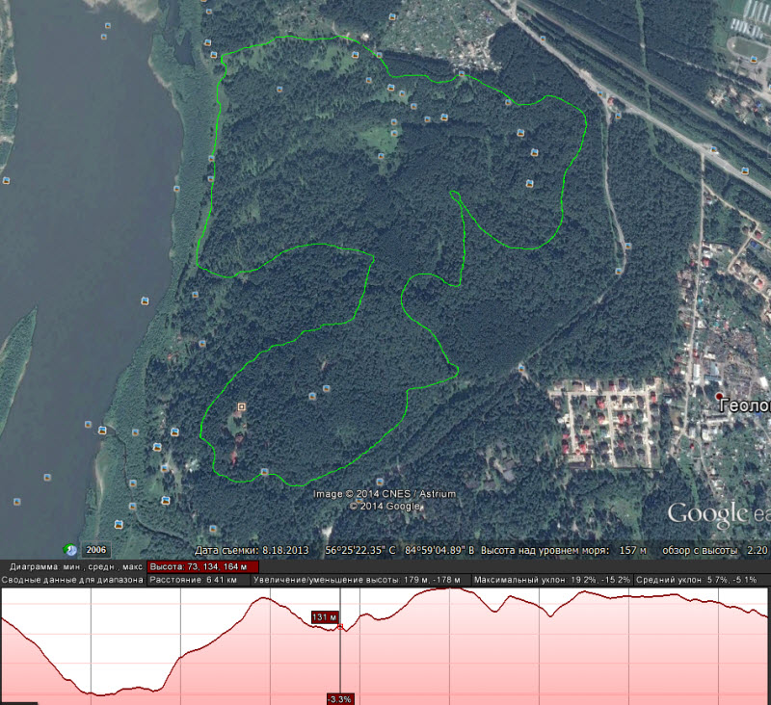Select the square placemark inside the southern loop

(x=241, y=406)
